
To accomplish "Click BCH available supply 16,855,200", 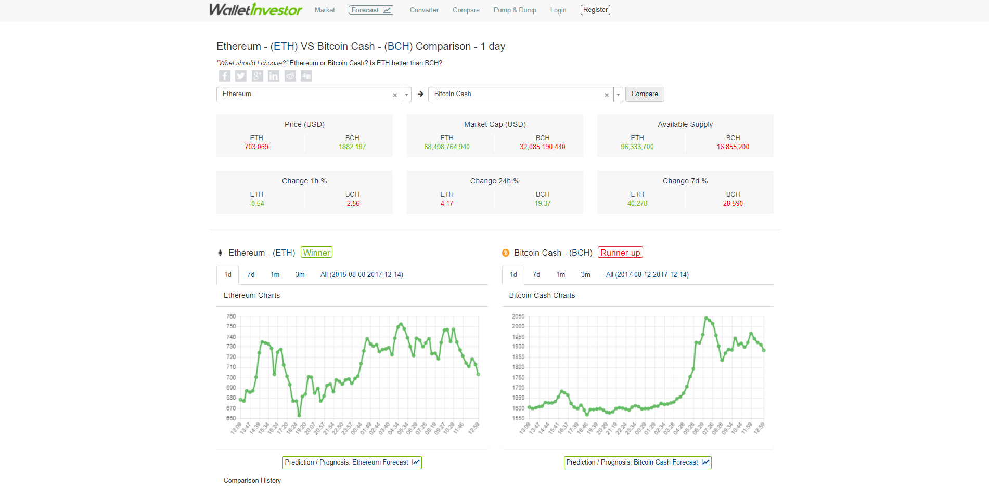I will coord(733,147).
